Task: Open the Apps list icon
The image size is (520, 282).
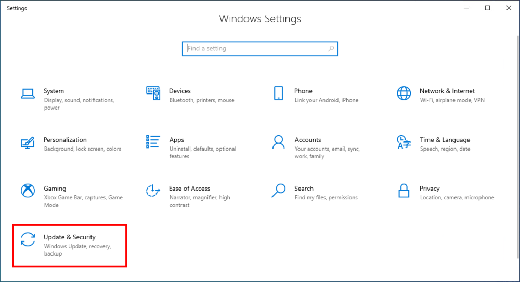Action: [153, 142]
